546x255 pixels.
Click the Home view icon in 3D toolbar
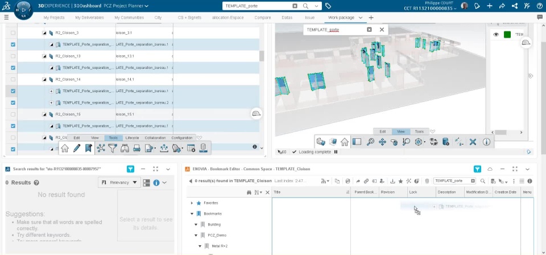pos(345,142)
